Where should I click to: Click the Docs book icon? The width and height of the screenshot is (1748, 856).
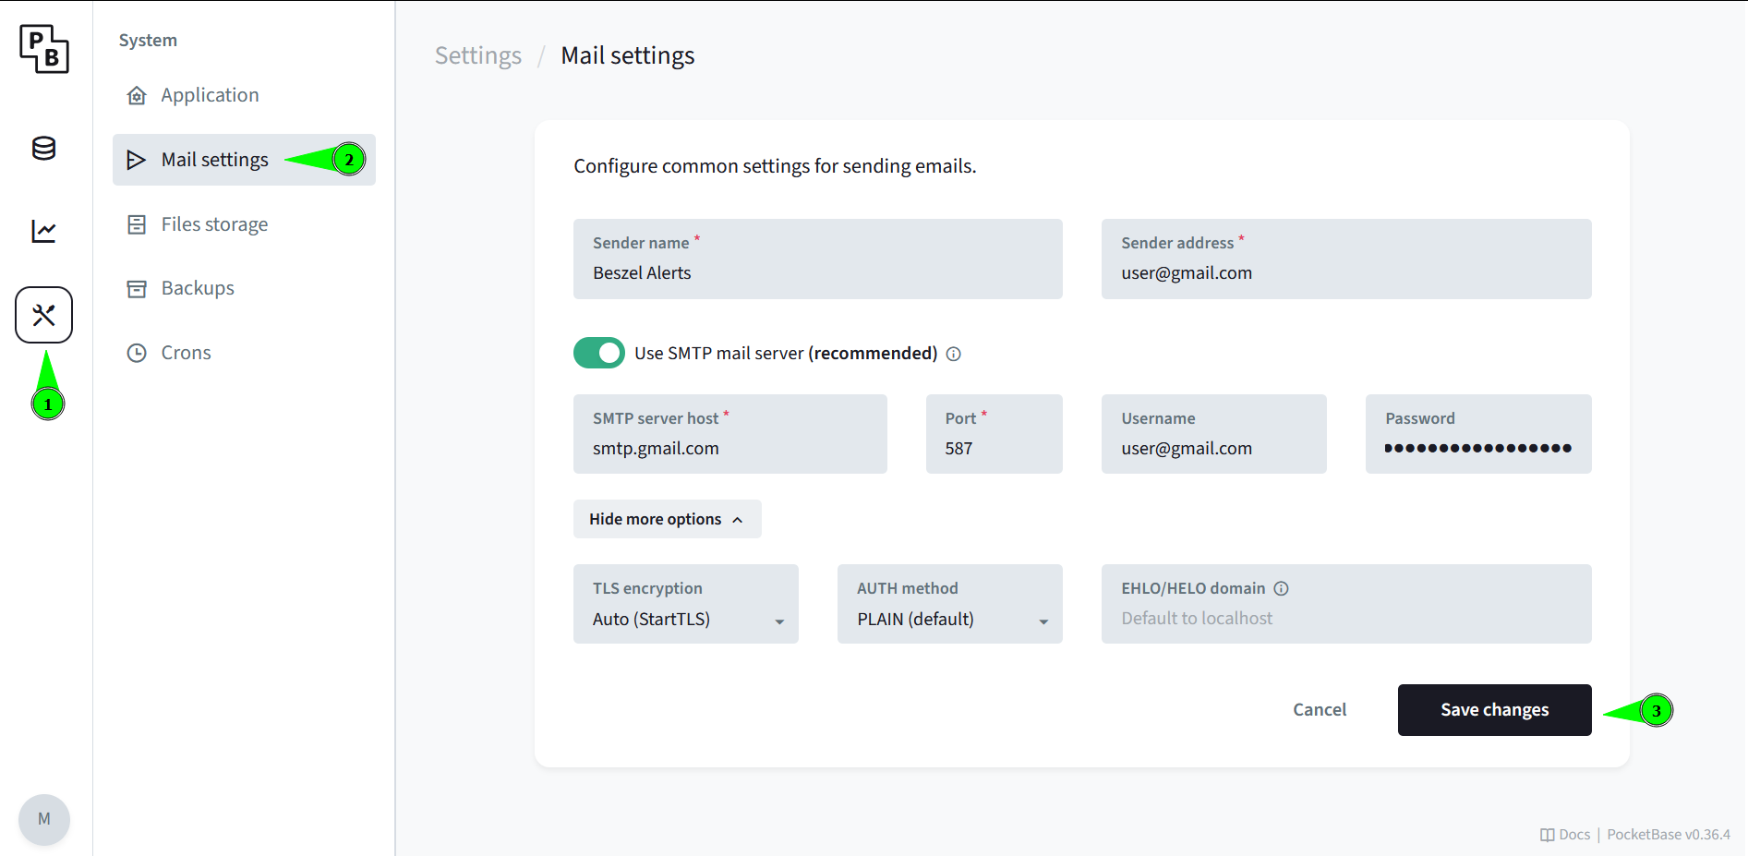(x=1548, y=835)
